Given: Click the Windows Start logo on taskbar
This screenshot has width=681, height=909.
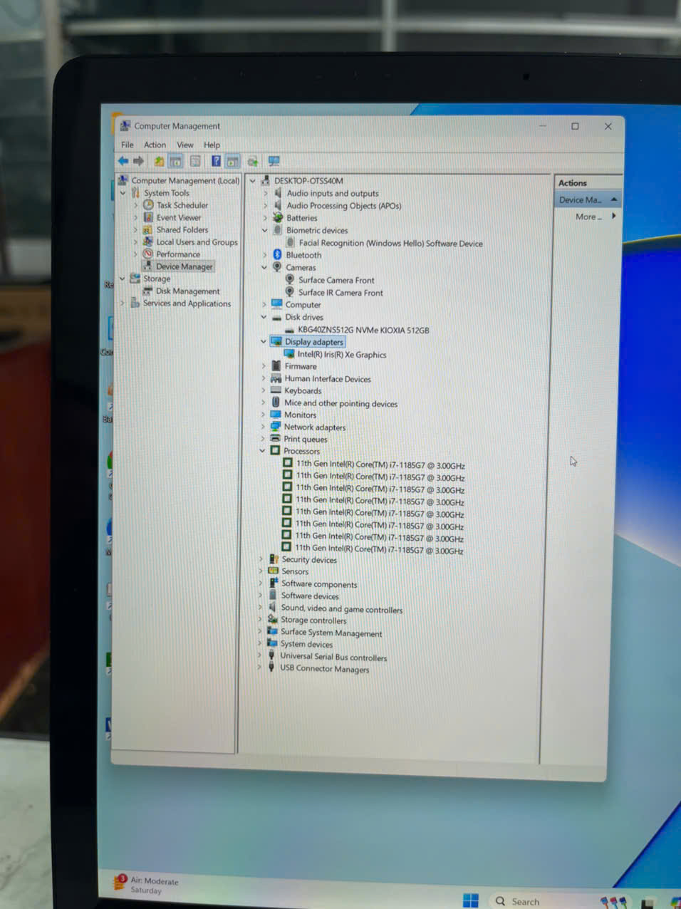Looking at the screenshot, I should coord(470,900).
